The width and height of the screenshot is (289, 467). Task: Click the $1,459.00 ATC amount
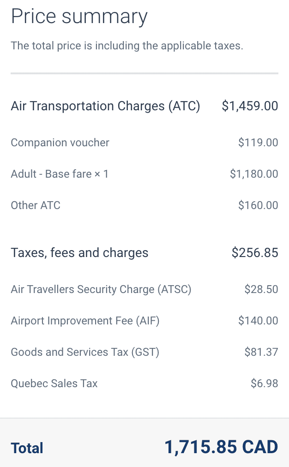250,106
